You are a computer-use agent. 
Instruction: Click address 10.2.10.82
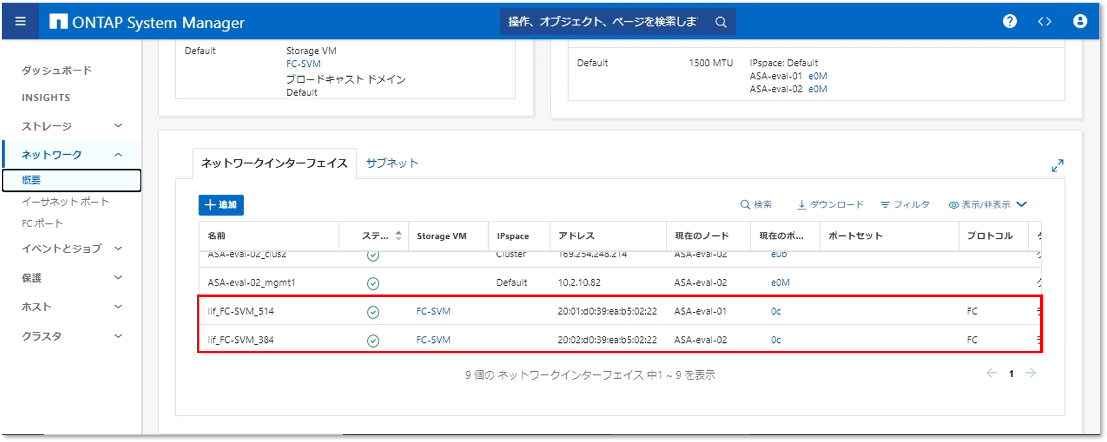tap(579, 283)
